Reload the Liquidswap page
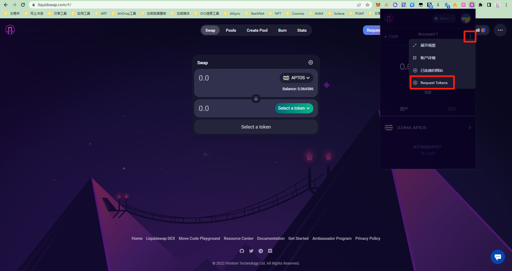 (x=23, y=5)
